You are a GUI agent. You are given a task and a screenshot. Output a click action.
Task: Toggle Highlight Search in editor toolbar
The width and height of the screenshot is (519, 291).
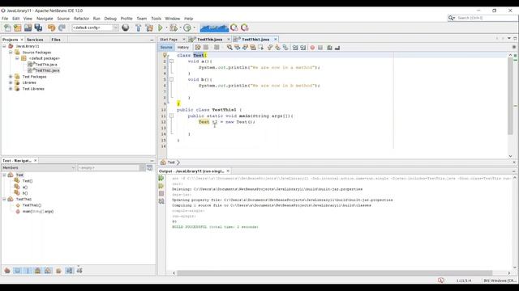(253, 48)
